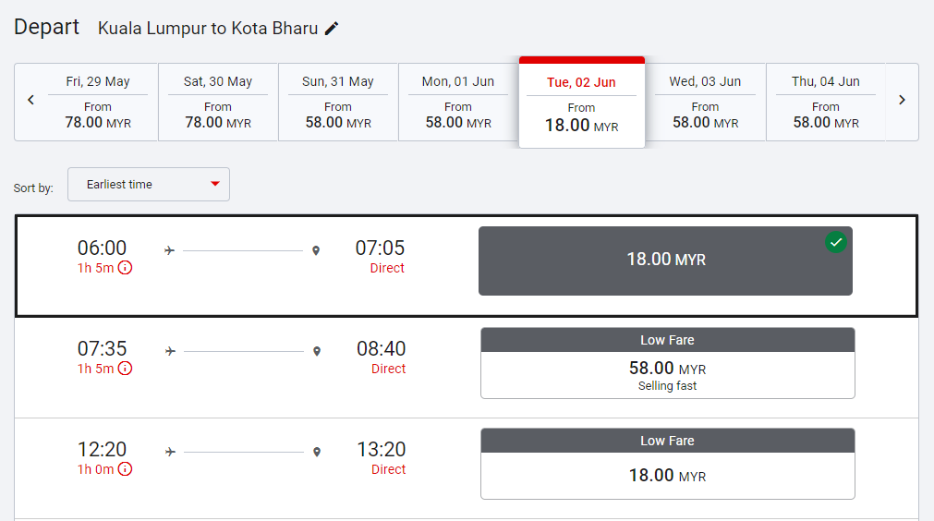Deselect the 18.00 MYR 06:00 fare
This screenshot has width=934, height=521.
[665, 260]
